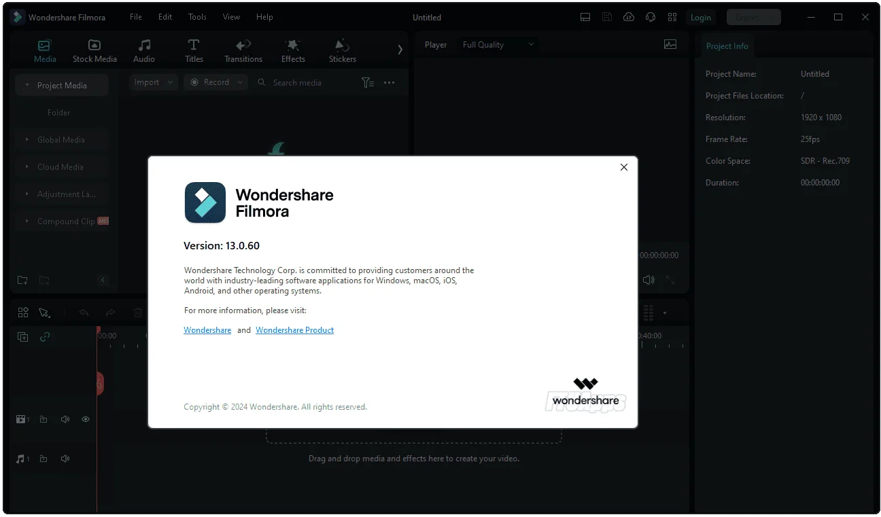Open the media filter and sort options
This screenshot has height=517, width=881.
click(368, 82)
